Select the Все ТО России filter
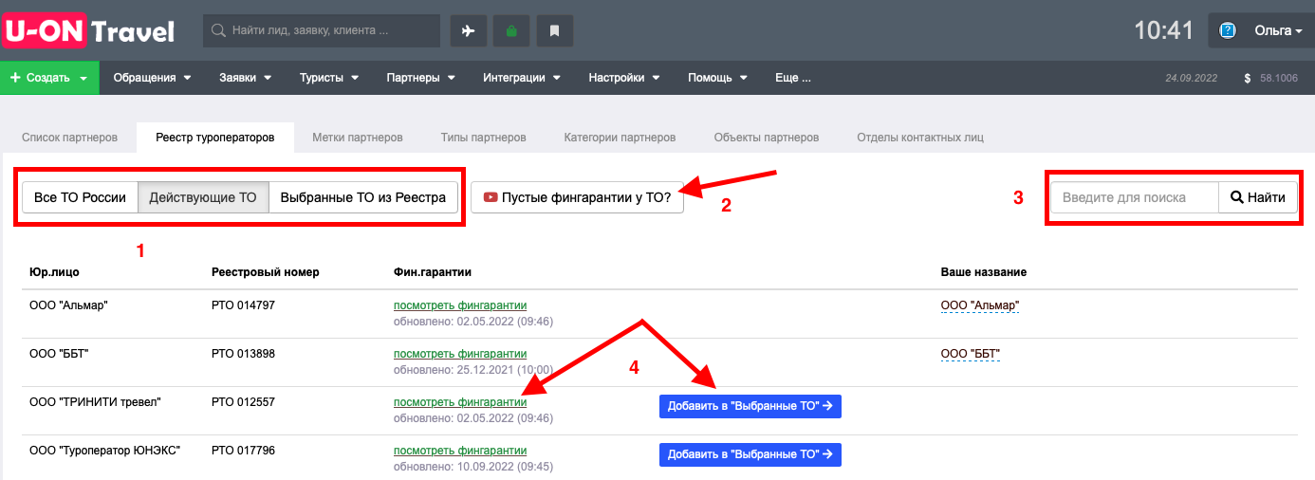 (80, 197)
